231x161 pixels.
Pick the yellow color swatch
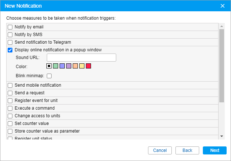pyautogui.click(x=82, y=66)
